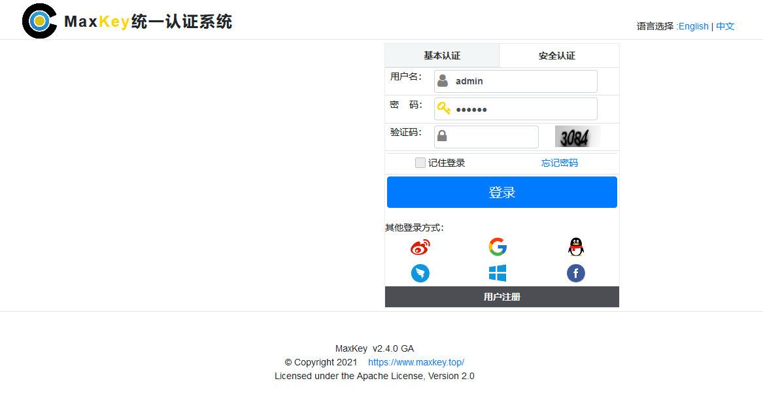The height and width of the screenshot is (402, 763).
Task: Select the 中文 language link
Action: pos(725,26)
